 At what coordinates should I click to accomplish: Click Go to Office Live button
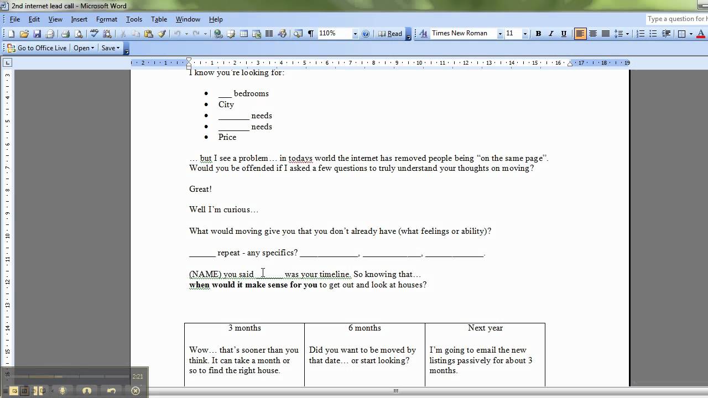tap(38, 48)
